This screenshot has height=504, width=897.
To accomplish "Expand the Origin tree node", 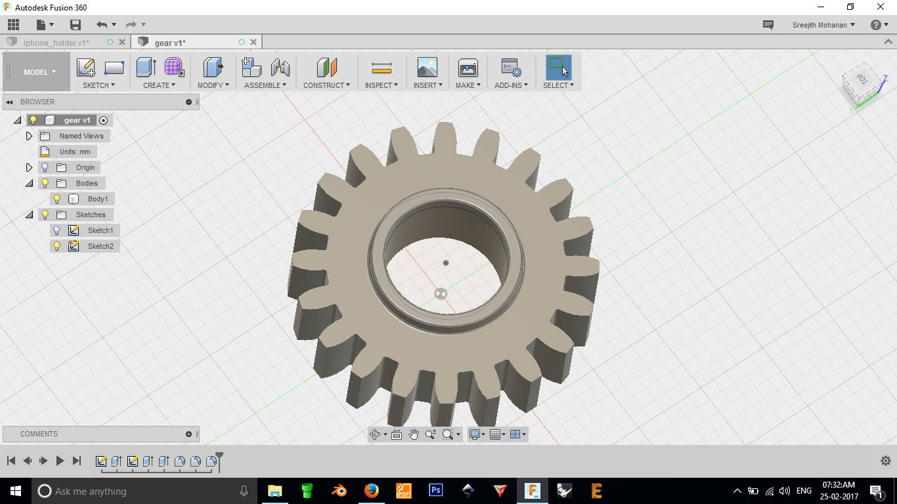I will tap(29, 167).
